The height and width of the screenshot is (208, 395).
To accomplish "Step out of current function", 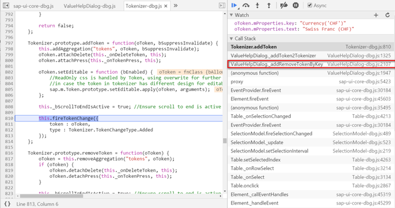I will (269, 5).
